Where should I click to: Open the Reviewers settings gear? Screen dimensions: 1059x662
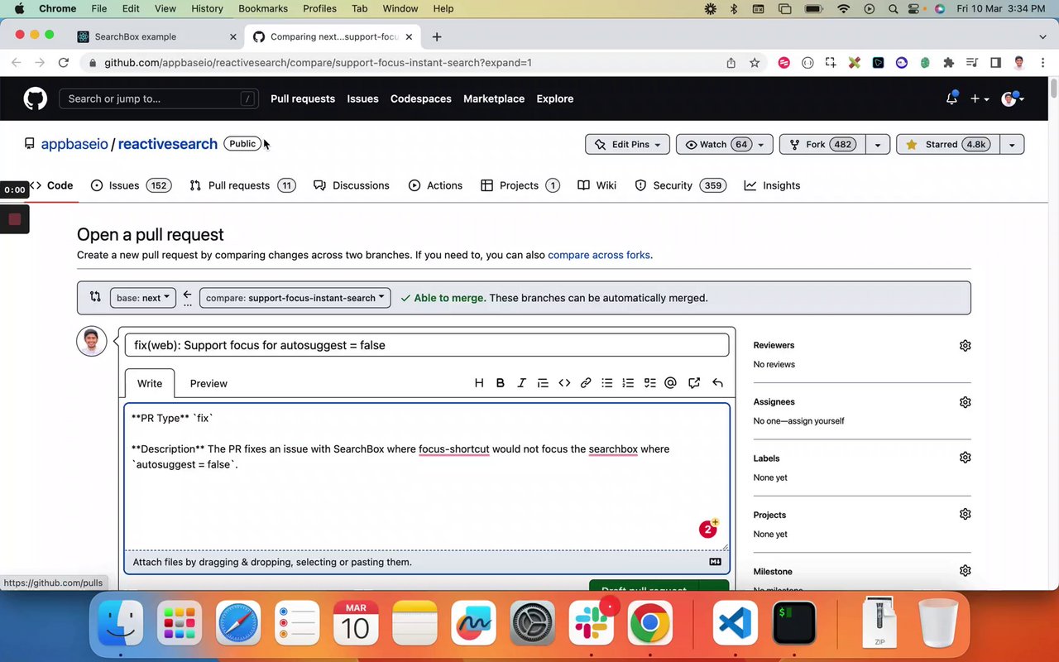pos(965,345)
